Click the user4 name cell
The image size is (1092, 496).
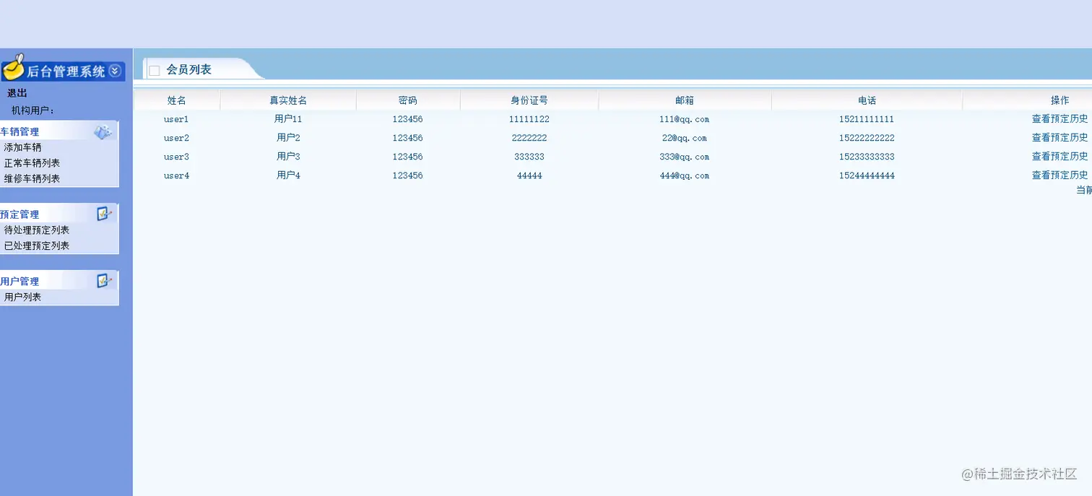(176, 175)
